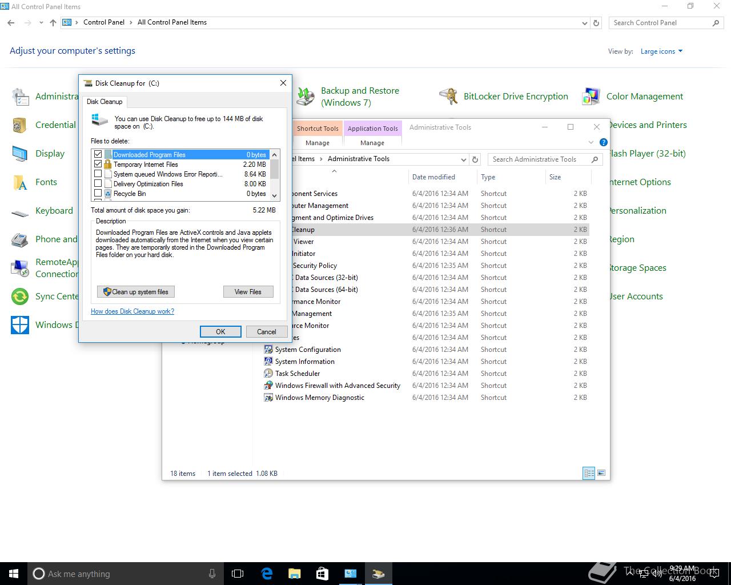
Task: Click the Clean up system files button
Action: point(136,292)
